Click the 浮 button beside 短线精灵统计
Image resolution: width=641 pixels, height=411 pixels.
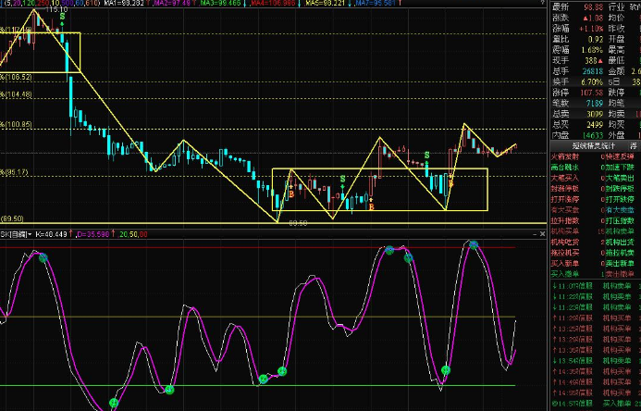click(x=634, y=145)
